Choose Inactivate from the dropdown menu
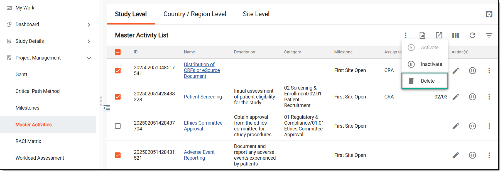The height and width of the screenshot is (173, 502). pyautogui.click(x=425, y=64)
